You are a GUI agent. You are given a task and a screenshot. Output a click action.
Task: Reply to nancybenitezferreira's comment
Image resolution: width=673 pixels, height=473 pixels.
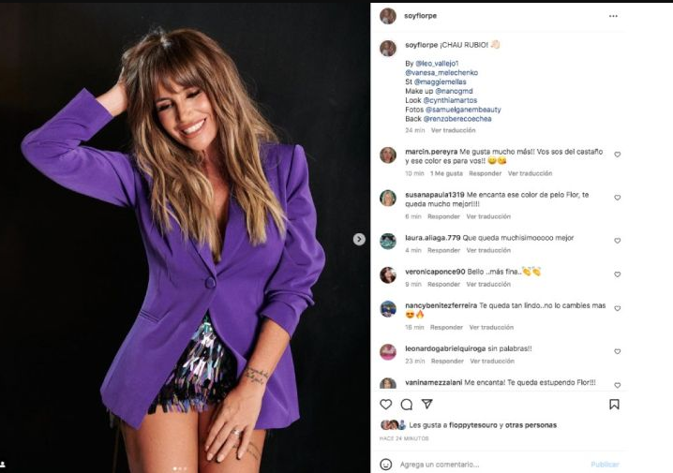[446, 327]
